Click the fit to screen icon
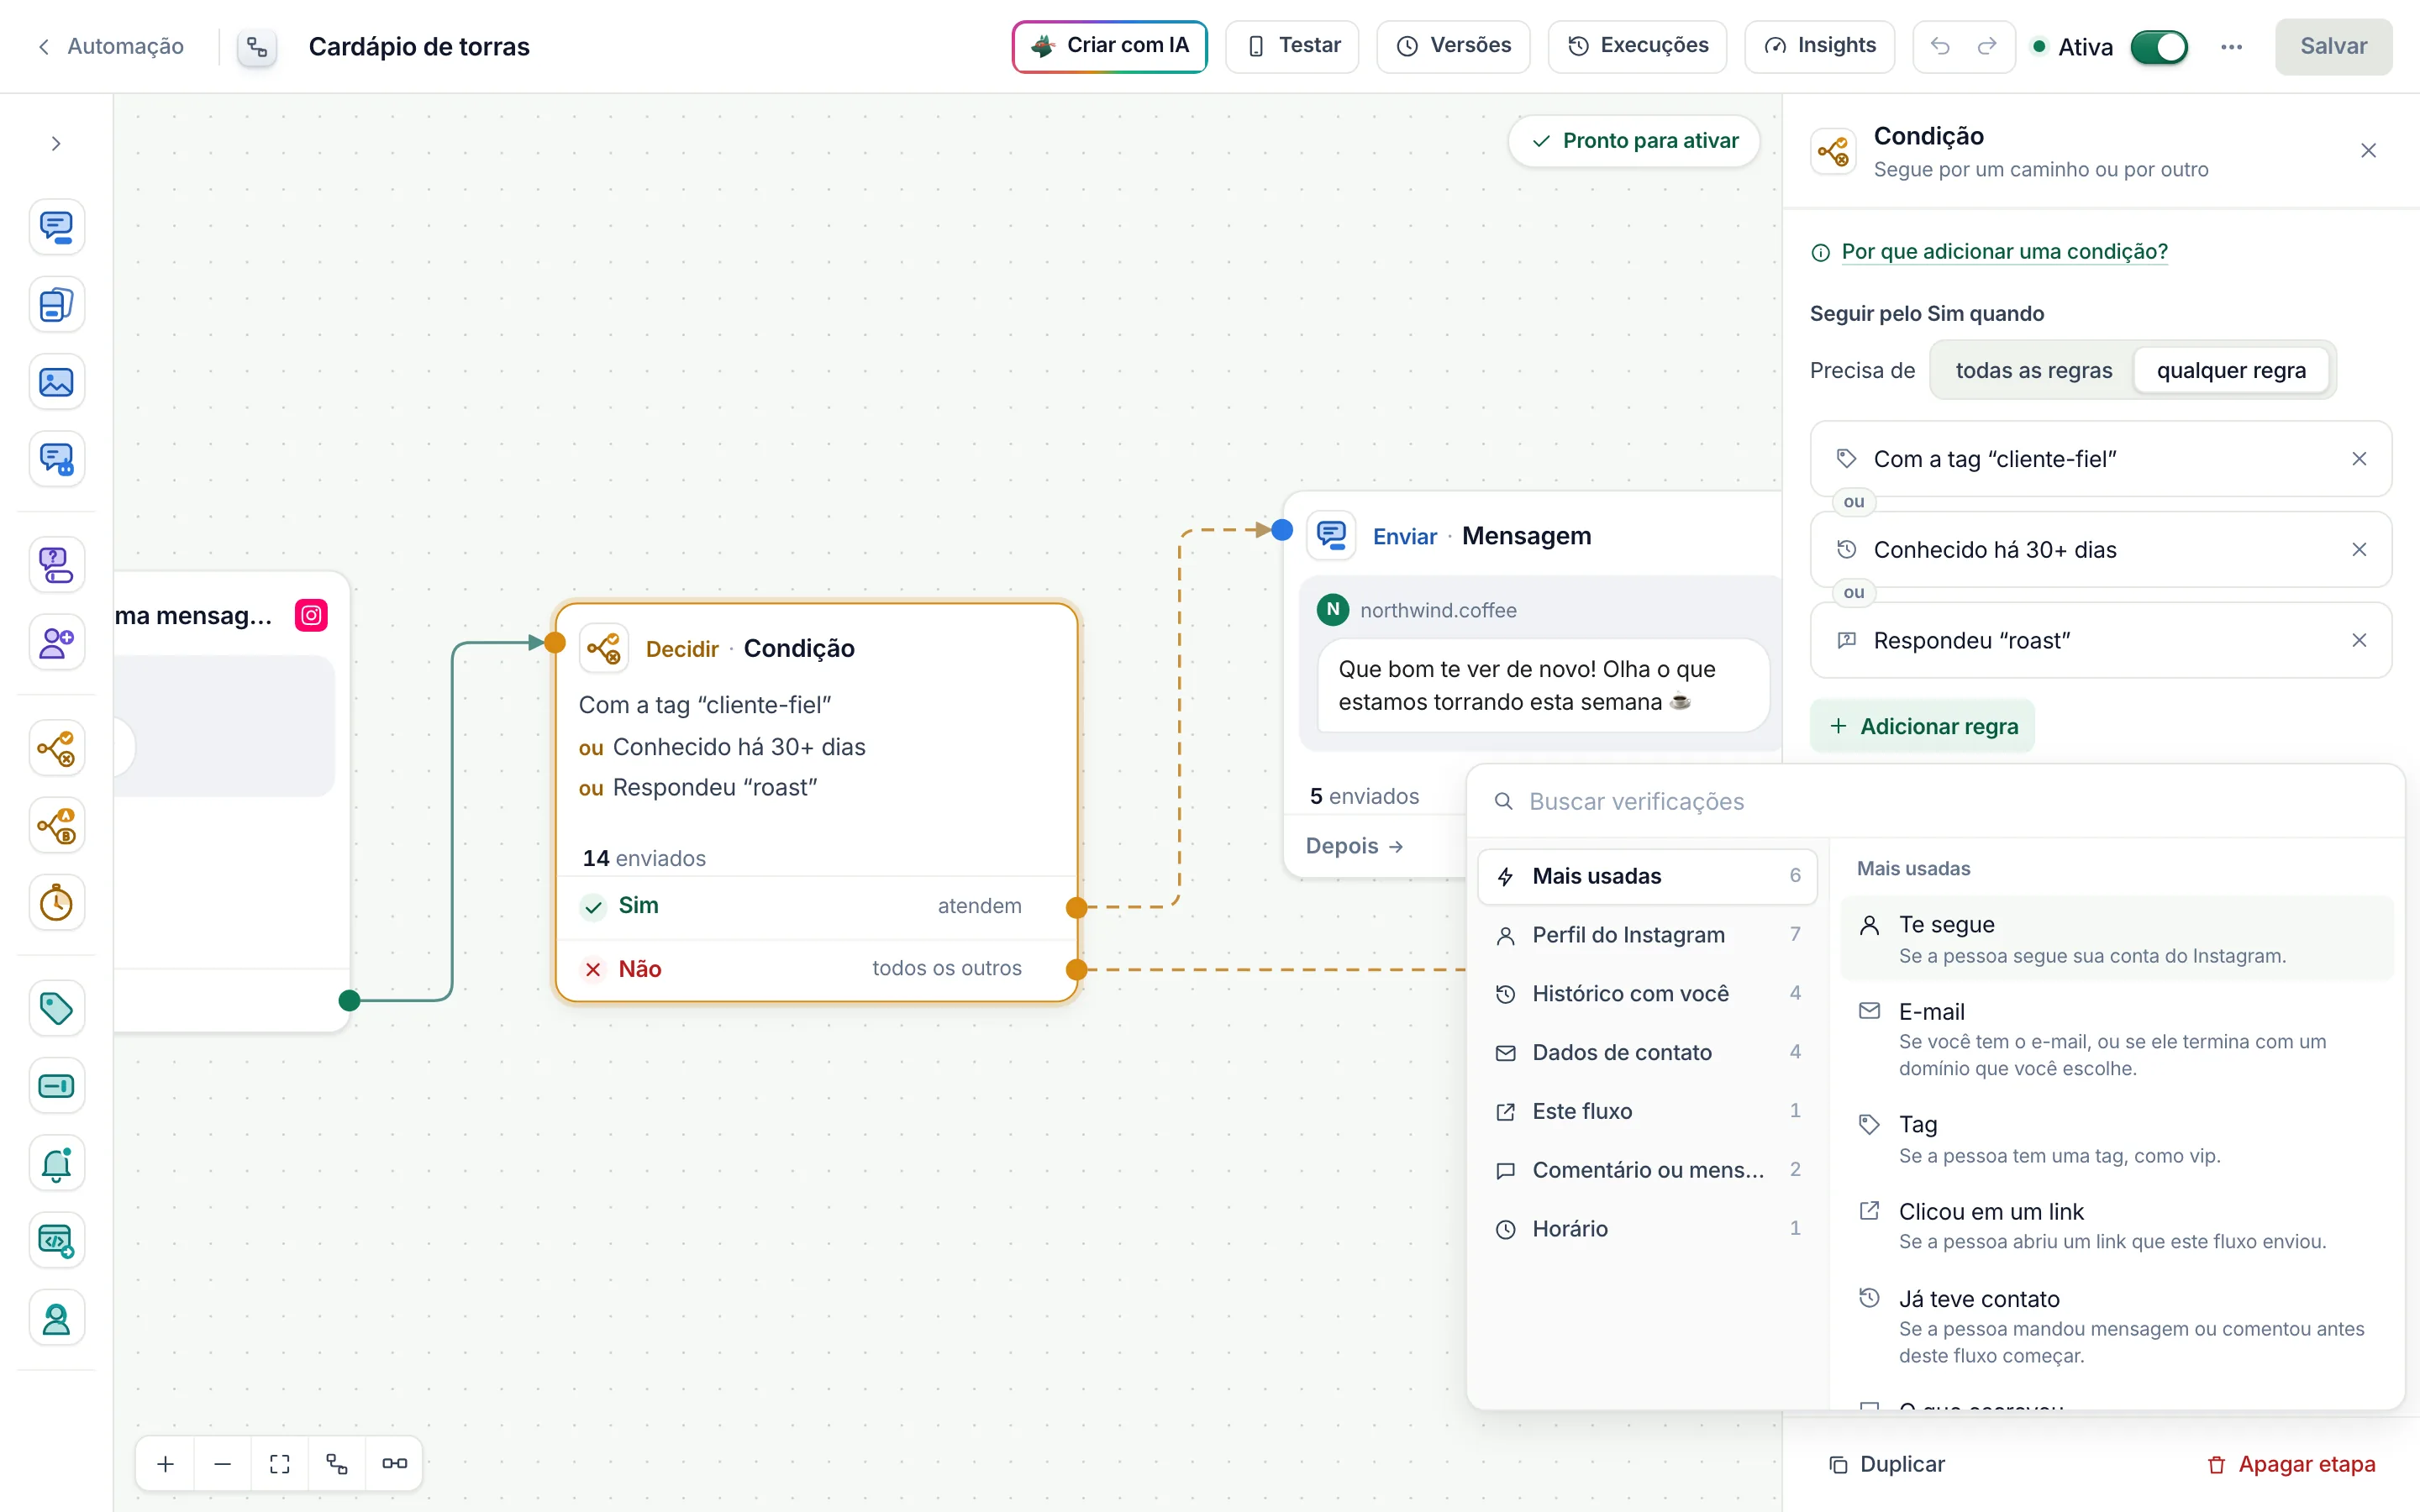The width and height of the screenshot is (2420, 1512). click(x=280, y=1464)
